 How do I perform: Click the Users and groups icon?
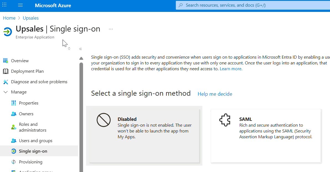point(14,141)
